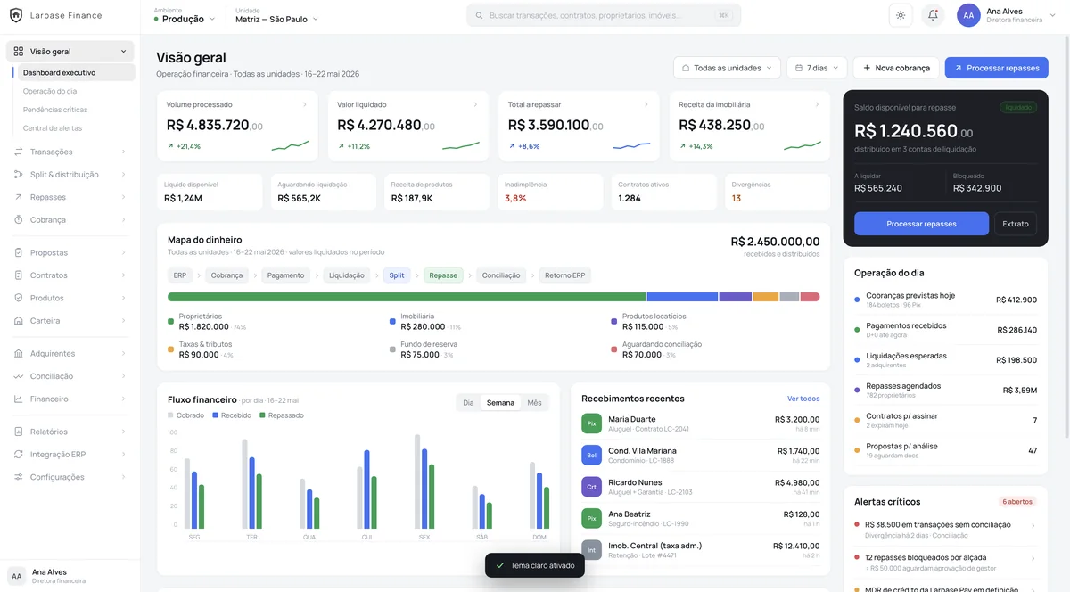Open the 7 dias period dropdown
The width and height of the screenshot is (1070, 592).
tap(816, 68)
